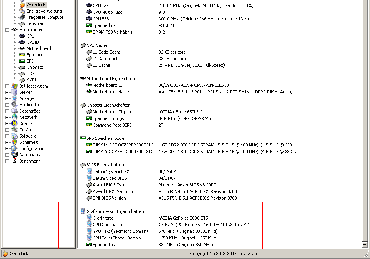Click the Anzeige monitor icon
This screenshot has width=370, height=259.
tap(14, 98)
